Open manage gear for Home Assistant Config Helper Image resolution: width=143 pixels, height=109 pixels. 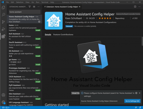[x=39, y=22]
